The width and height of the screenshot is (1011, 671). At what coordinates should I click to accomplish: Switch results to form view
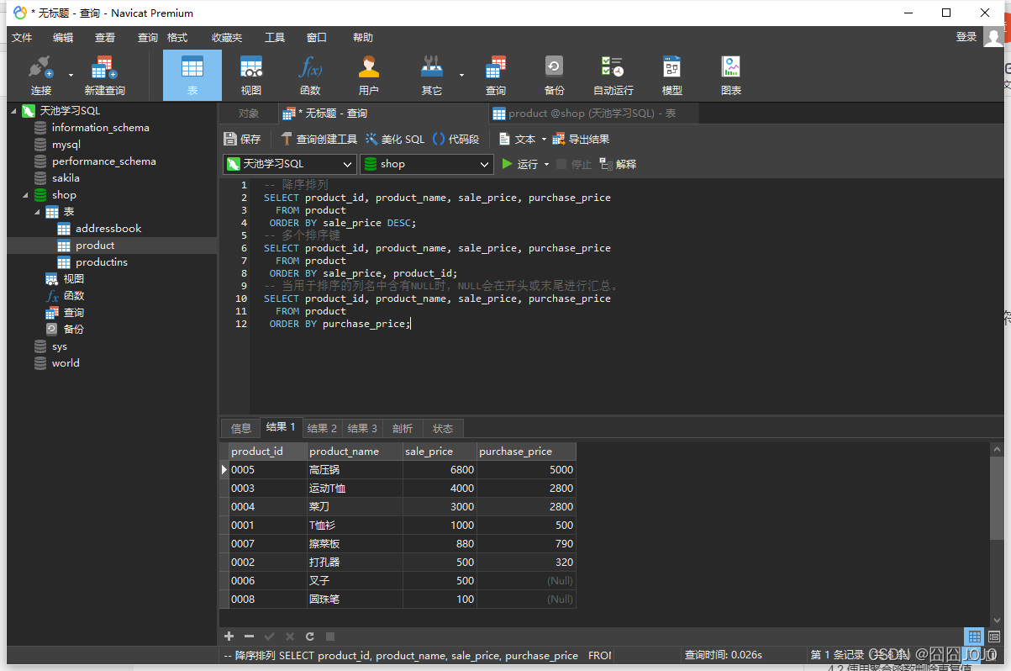tap(994, 637)
